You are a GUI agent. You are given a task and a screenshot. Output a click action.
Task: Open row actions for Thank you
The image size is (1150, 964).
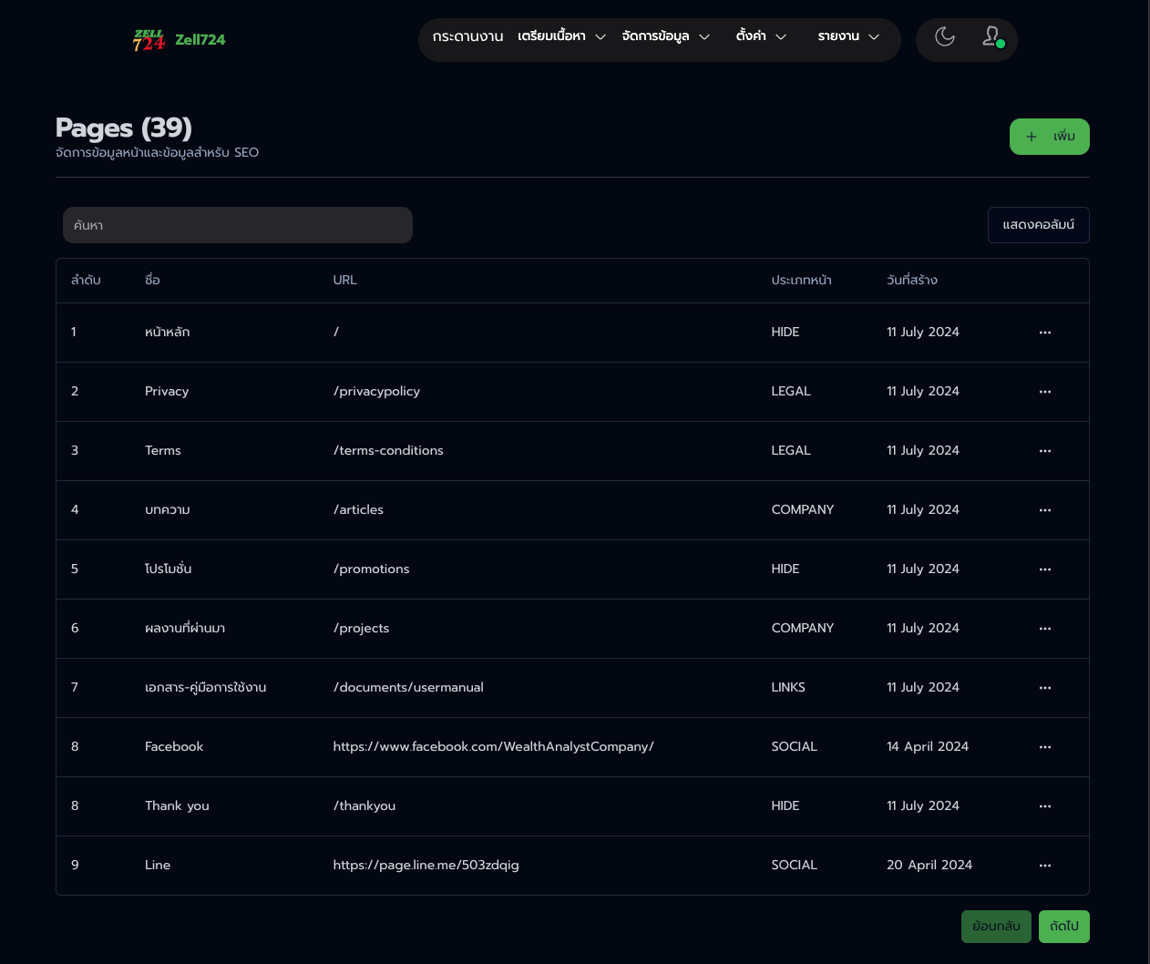[1045, 806]
